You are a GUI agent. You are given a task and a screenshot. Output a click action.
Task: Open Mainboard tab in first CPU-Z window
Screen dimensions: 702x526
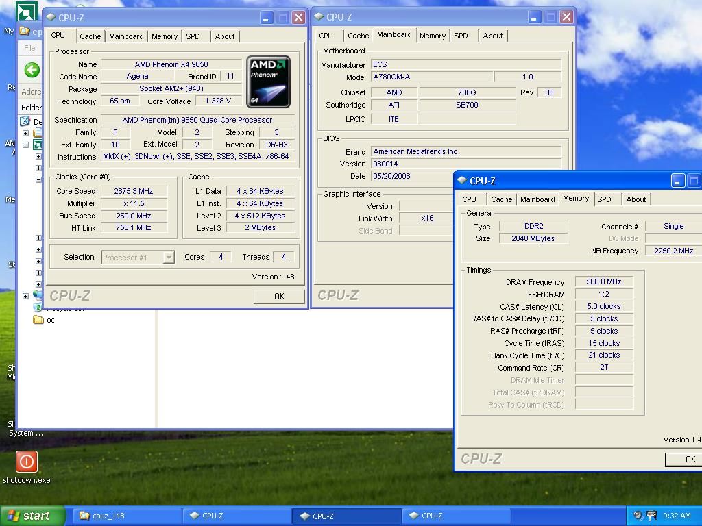(126, 37)
